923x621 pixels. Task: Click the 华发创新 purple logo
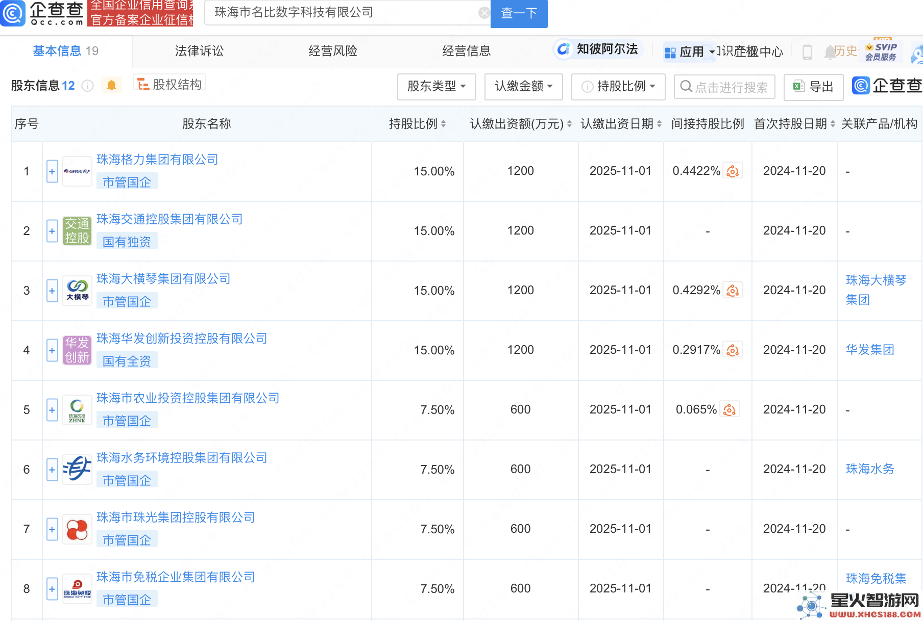pos(77,350)
